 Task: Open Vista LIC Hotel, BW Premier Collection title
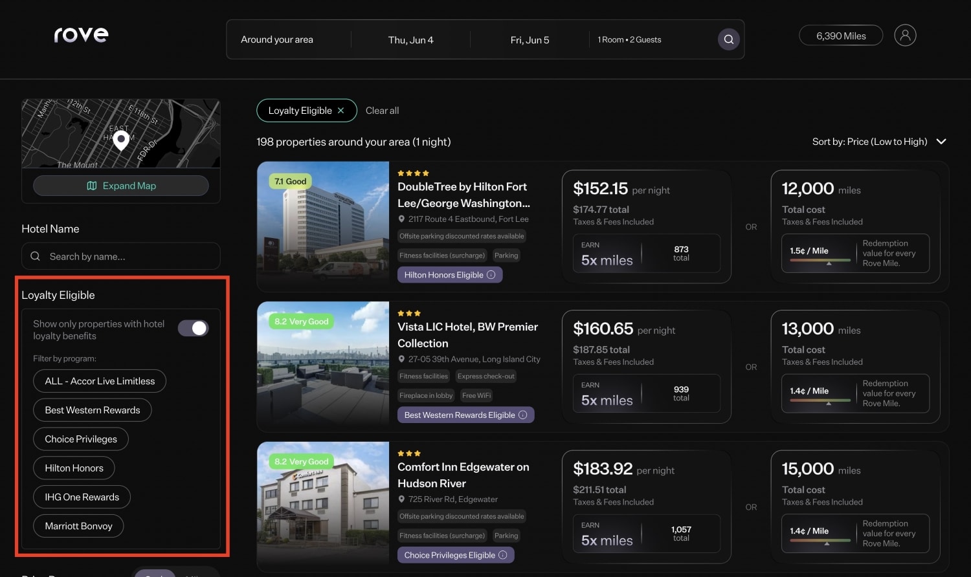[467, 335]
